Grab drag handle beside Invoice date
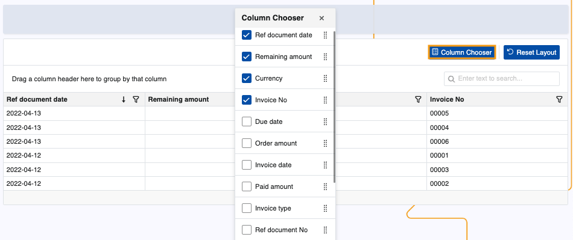This screenshot has width=573, height=240. click(325, 165)
